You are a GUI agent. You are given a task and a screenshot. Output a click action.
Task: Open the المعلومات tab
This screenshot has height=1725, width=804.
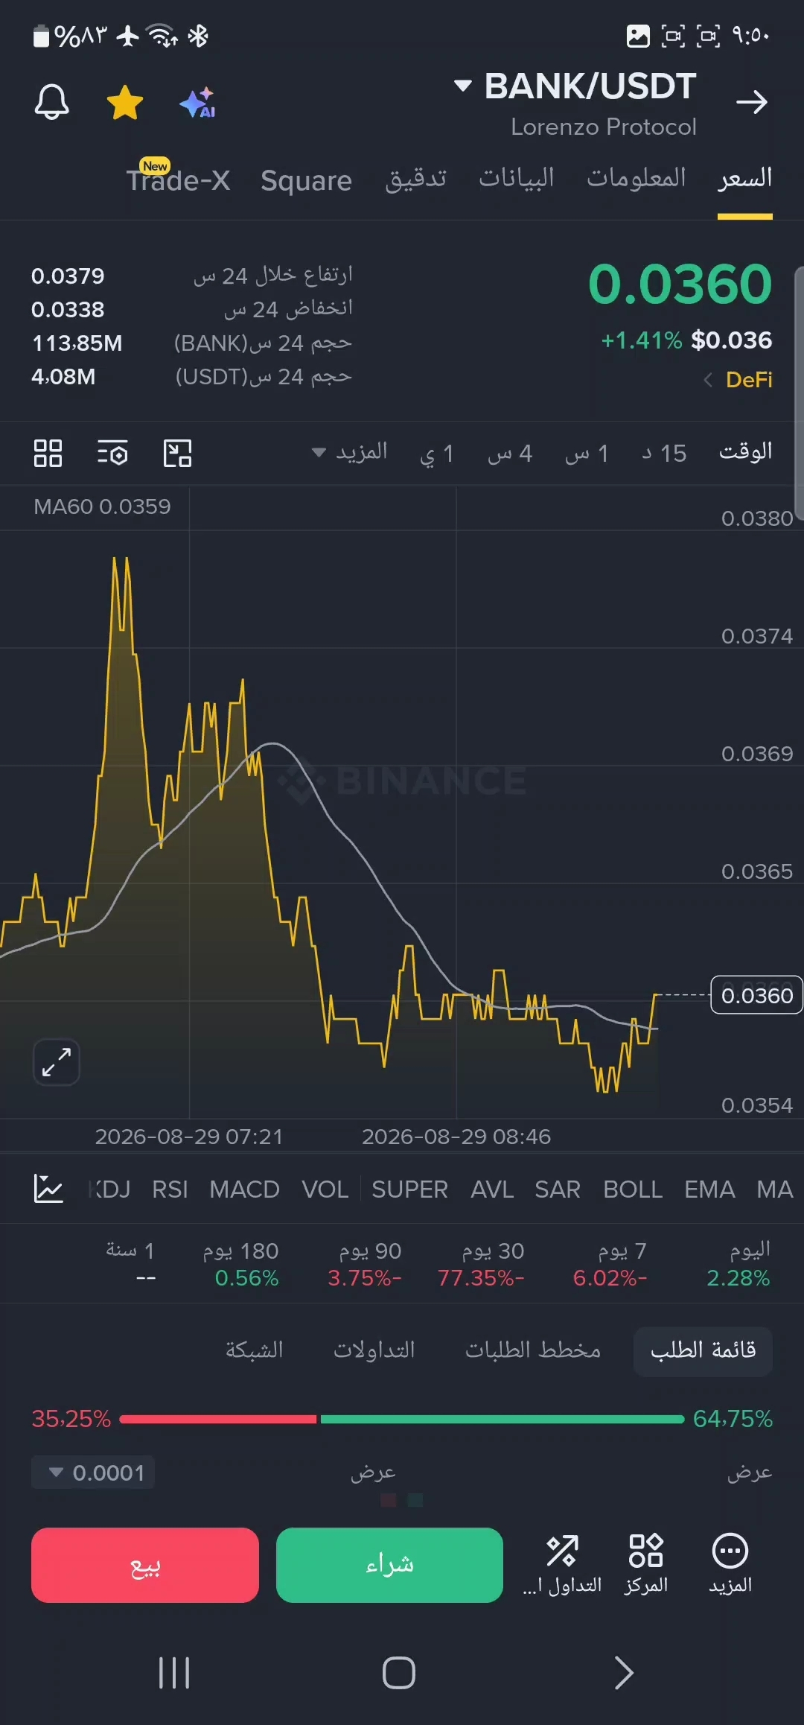coord(636,177)
